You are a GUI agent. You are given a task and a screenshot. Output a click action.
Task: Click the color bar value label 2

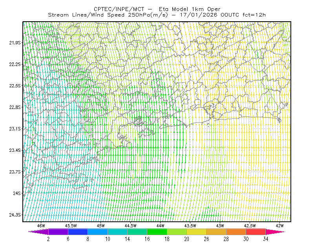tap(48, 239)
